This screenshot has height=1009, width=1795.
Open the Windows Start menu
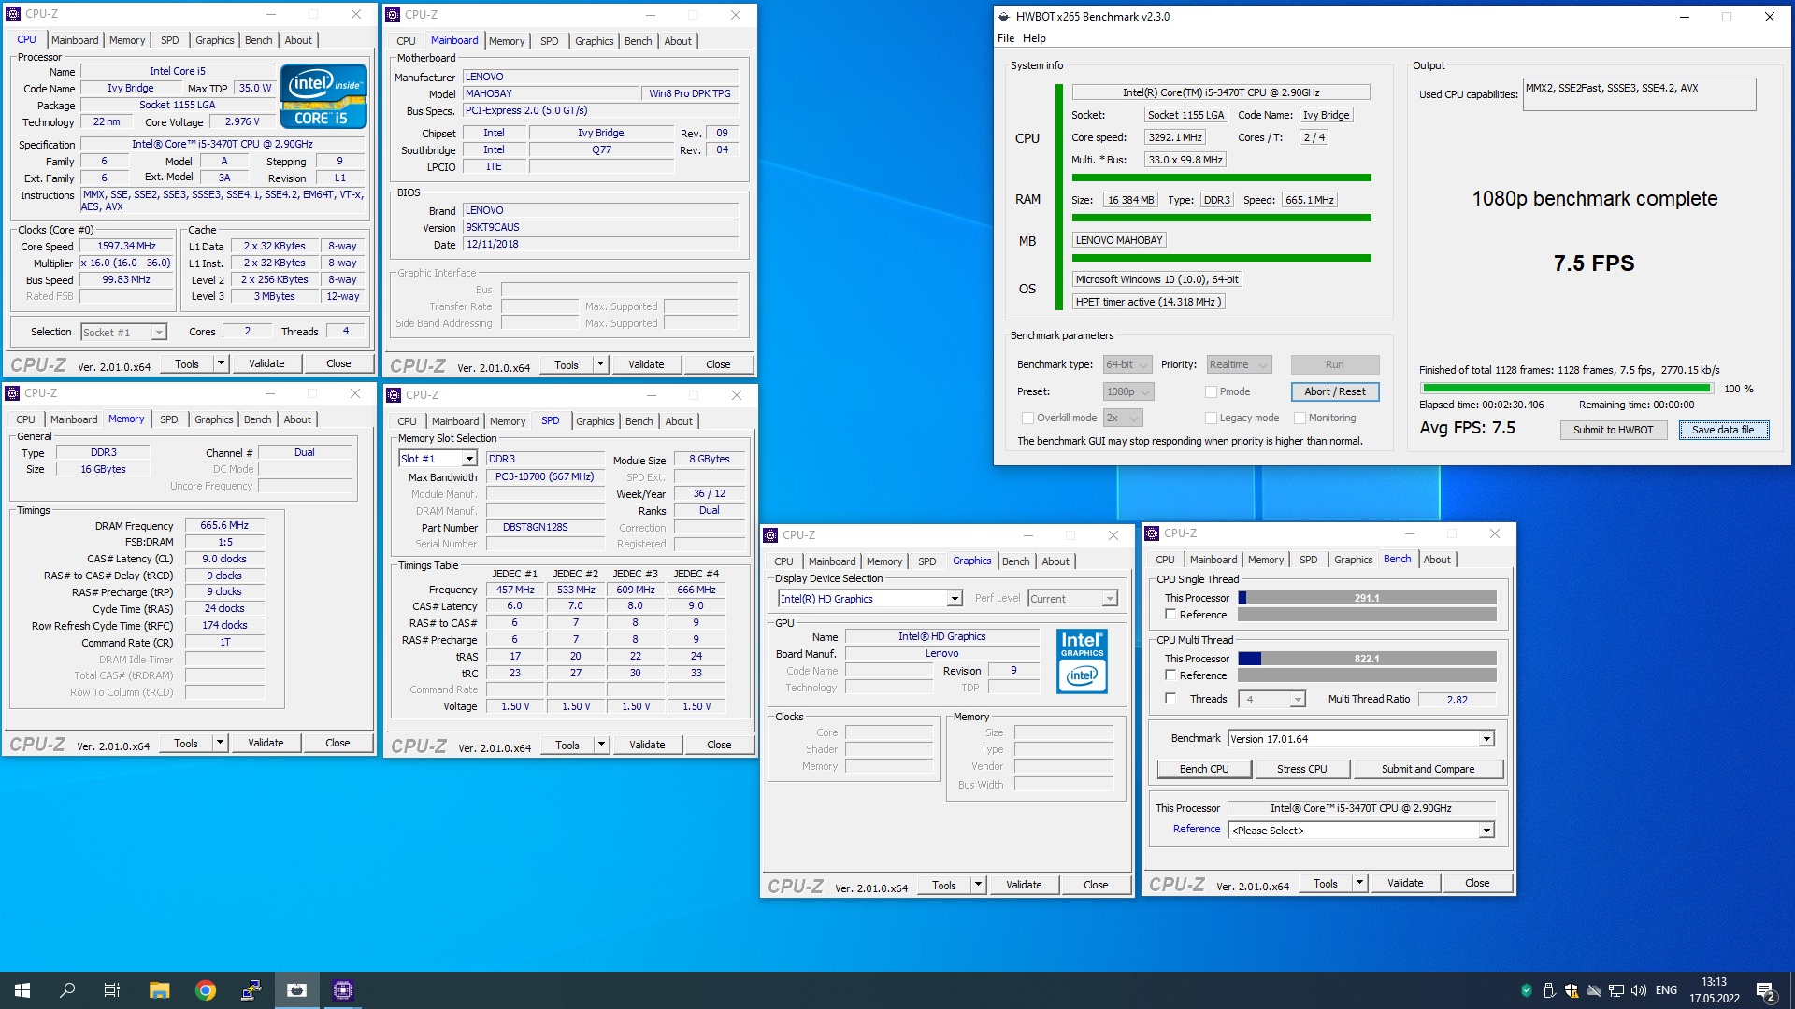22,990
